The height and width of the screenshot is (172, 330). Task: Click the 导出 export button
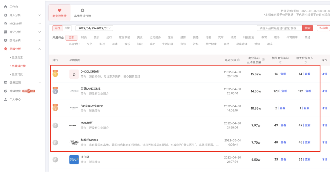[324, 28]
